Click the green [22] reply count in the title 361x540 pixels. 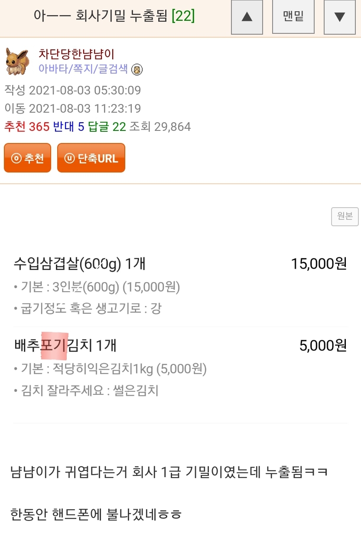coord(183,16)
